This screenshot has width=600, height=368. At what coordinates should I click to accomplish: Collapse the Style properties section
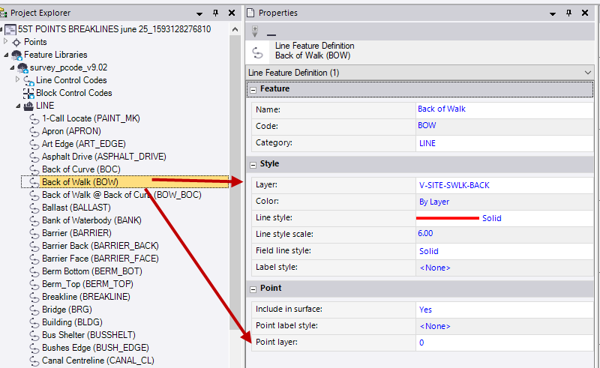tap(253, 165)
